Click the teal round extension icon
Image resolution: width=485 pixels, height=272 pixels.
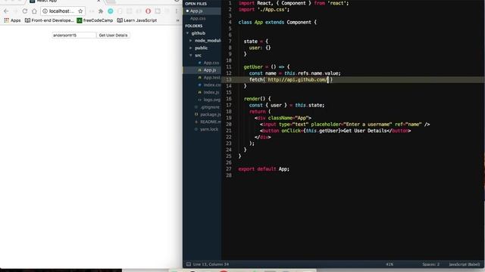[111, 11]
